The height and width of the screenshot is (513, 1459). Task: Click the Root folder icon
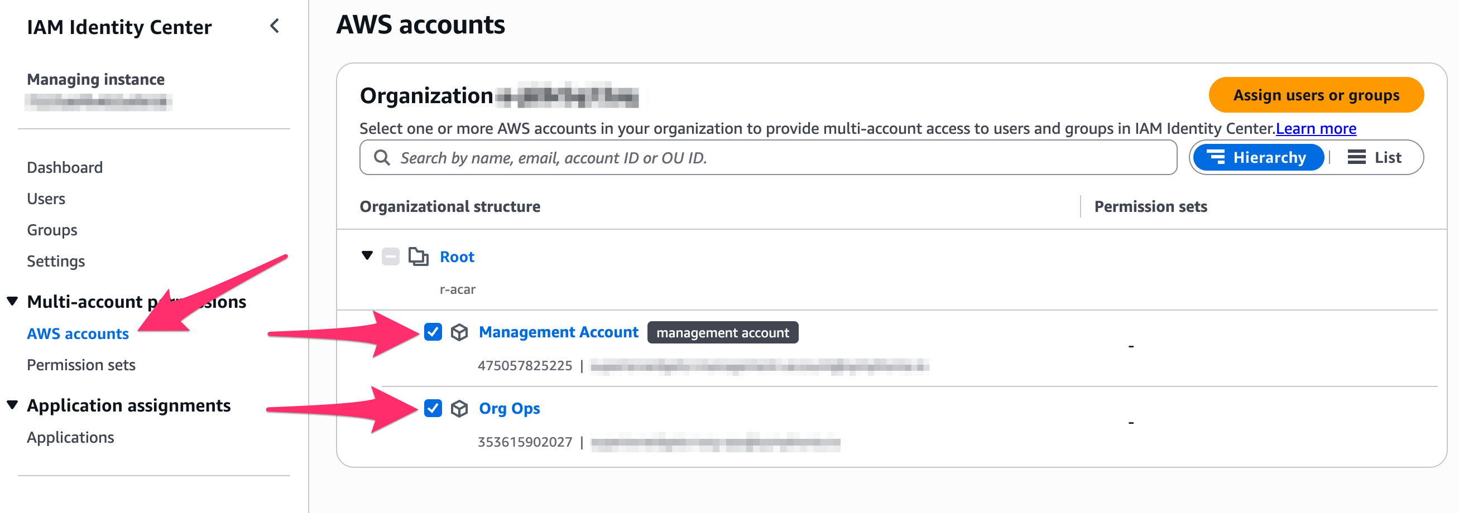click(419, 257)
